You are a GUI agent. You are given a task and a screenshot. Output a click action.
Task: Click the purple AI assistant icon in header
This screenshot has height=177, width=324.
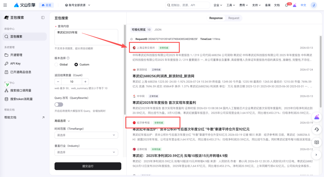pos(295,5)
